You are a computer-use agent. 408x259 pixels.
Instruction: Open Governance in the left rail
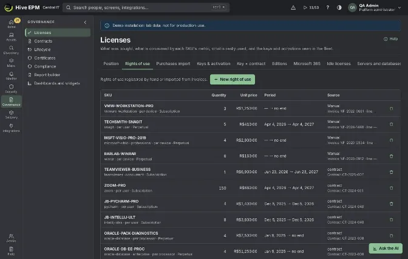[x=11, y=102]
